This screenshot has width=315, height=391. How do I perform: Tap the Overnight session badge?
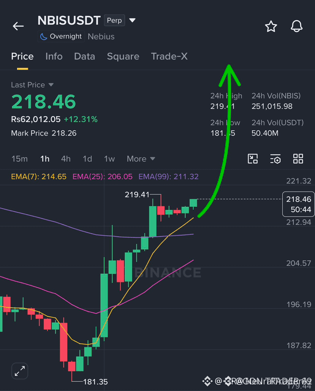click(x=61, y=36)
